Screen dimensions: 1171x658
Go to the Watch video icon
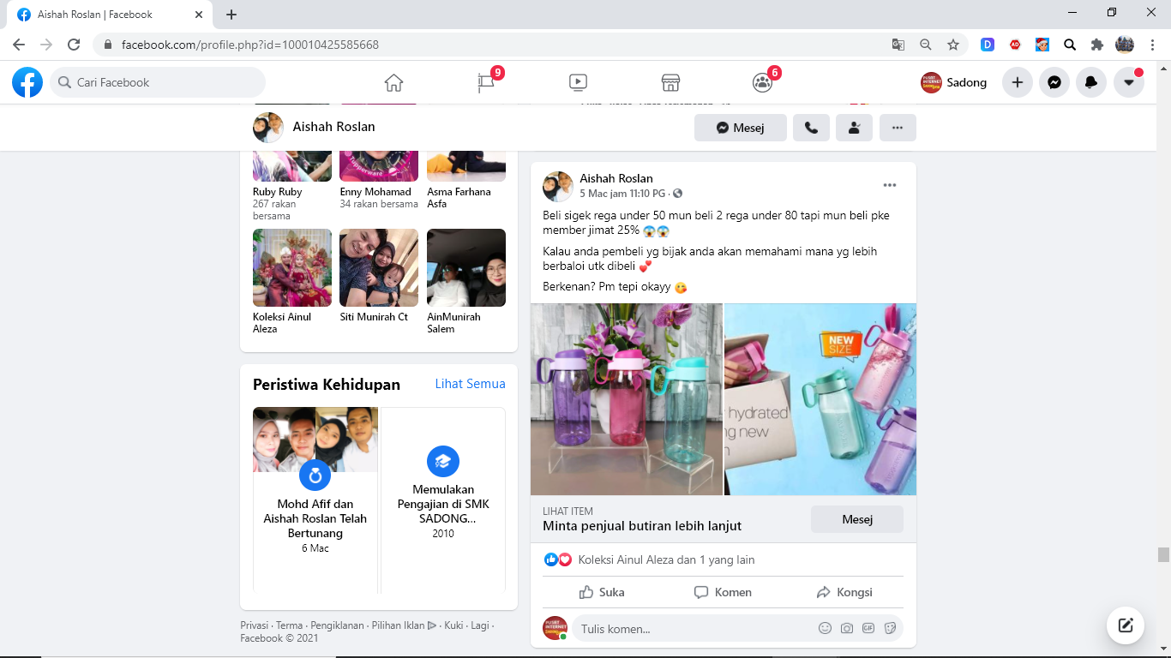click(x=578, y=82)
